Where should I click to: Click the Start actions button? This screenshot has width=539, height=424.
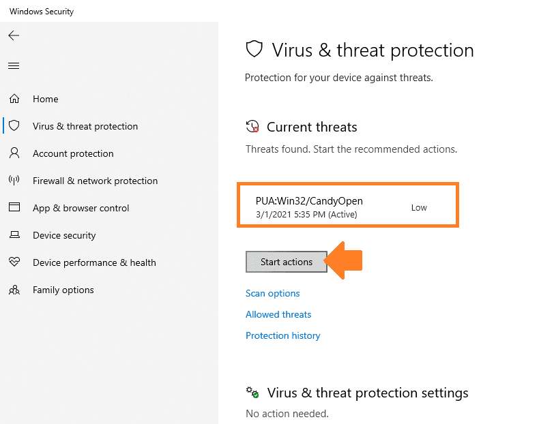(x=287, y=262)
